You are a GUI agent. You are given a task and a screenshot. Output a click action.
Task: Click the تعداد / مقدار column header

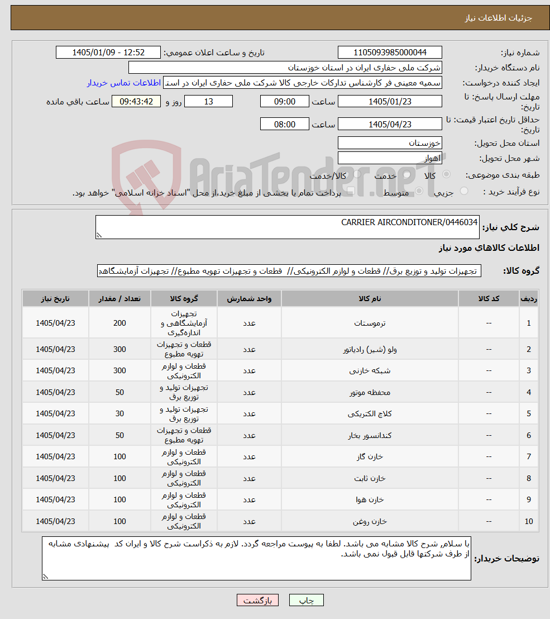[x=119, y=298]
